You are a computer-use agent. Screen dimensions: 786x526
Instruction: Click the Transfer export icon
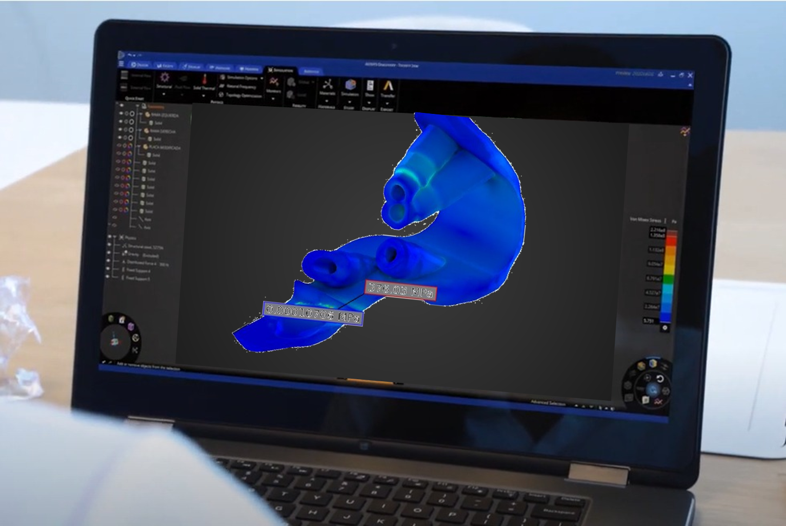(x=388, y=86)
